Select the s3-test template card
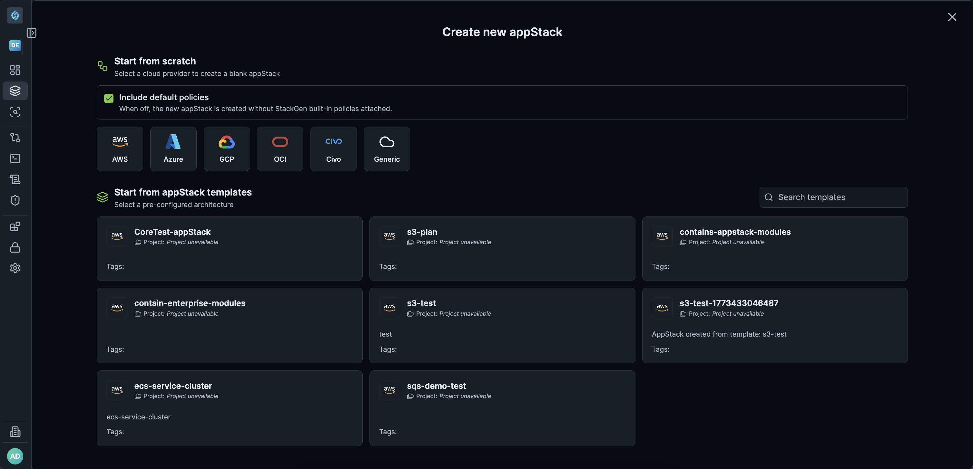The height and width of the screenshot is (469, 973). click(502, 326)
